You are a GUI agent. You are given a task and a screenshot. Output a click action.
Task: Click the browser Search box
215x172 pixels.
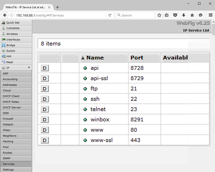tap(135, 15)
